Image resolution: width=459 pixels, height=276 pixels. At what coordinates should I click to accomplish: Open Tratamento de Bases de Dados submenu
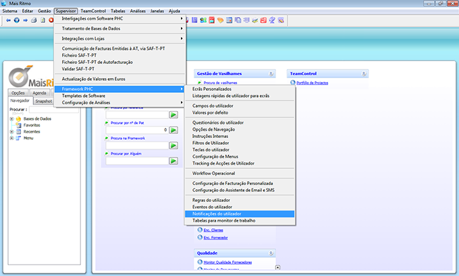pyautogui.click(x=120, y=29)
